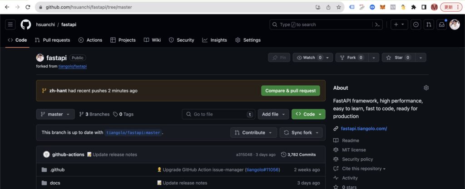Screen dimensions: 465x189
Task: Open the docs folder
Action: pos(55,183)
